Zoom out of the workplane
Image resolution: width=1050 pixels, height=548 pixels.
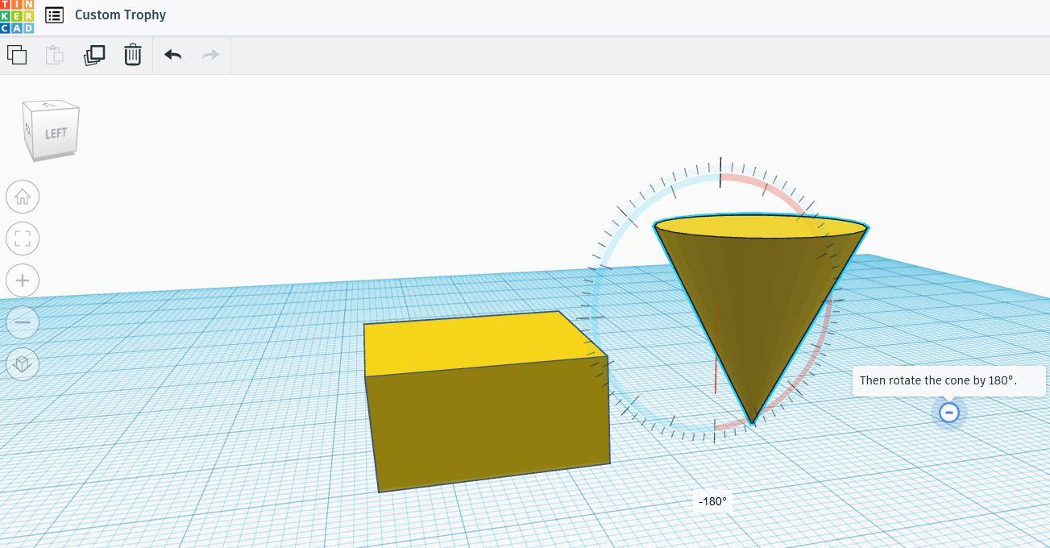23,322
